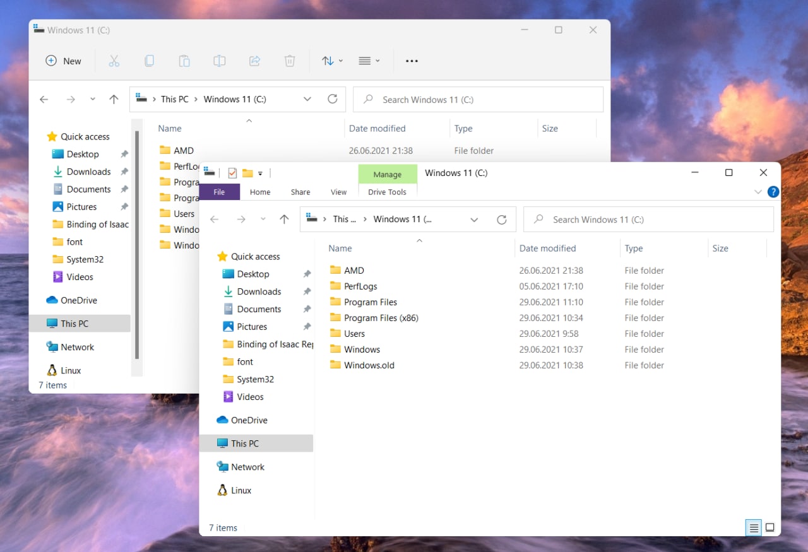Open Customize Quick Access Toolbar dropdown
This screenshot has width=808, height=552.
[x=260, y=173]
